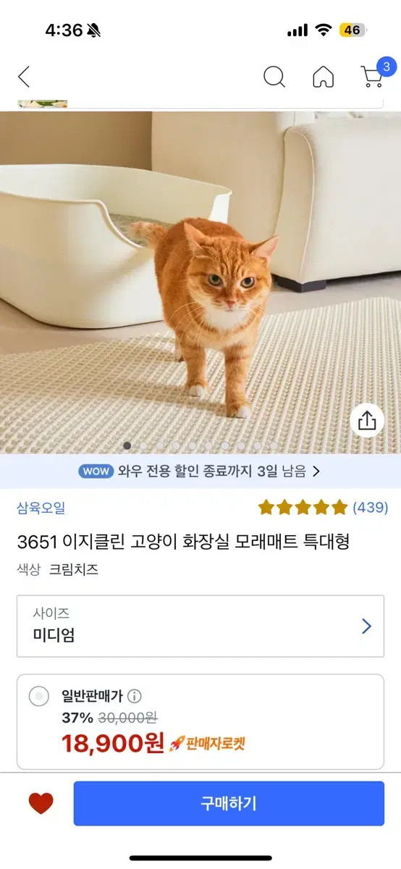The height and width of the screenshot is (869, 401).
Task: View the (439) reviews count
Action: point(371,507)
